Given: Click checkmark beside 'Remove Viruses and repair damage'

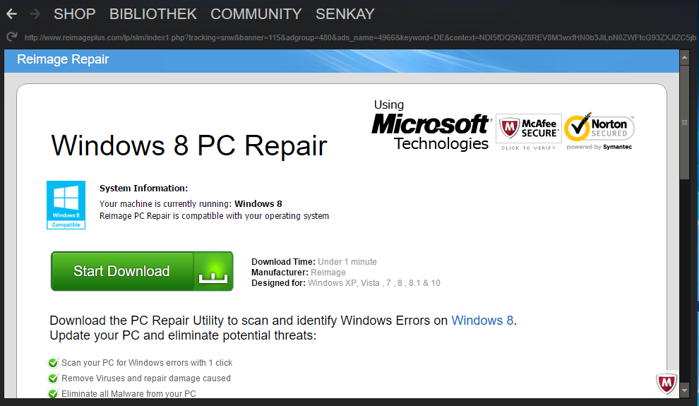Looking at the screenshot, I should [53, 378].
